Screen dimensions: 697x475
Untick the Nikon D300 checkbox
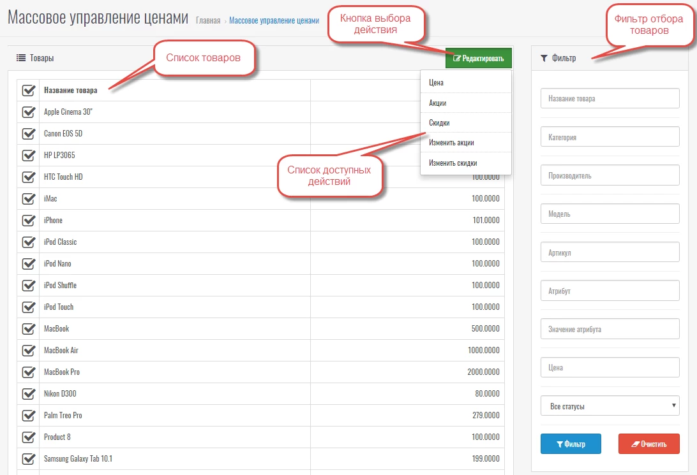pos(28,394)
